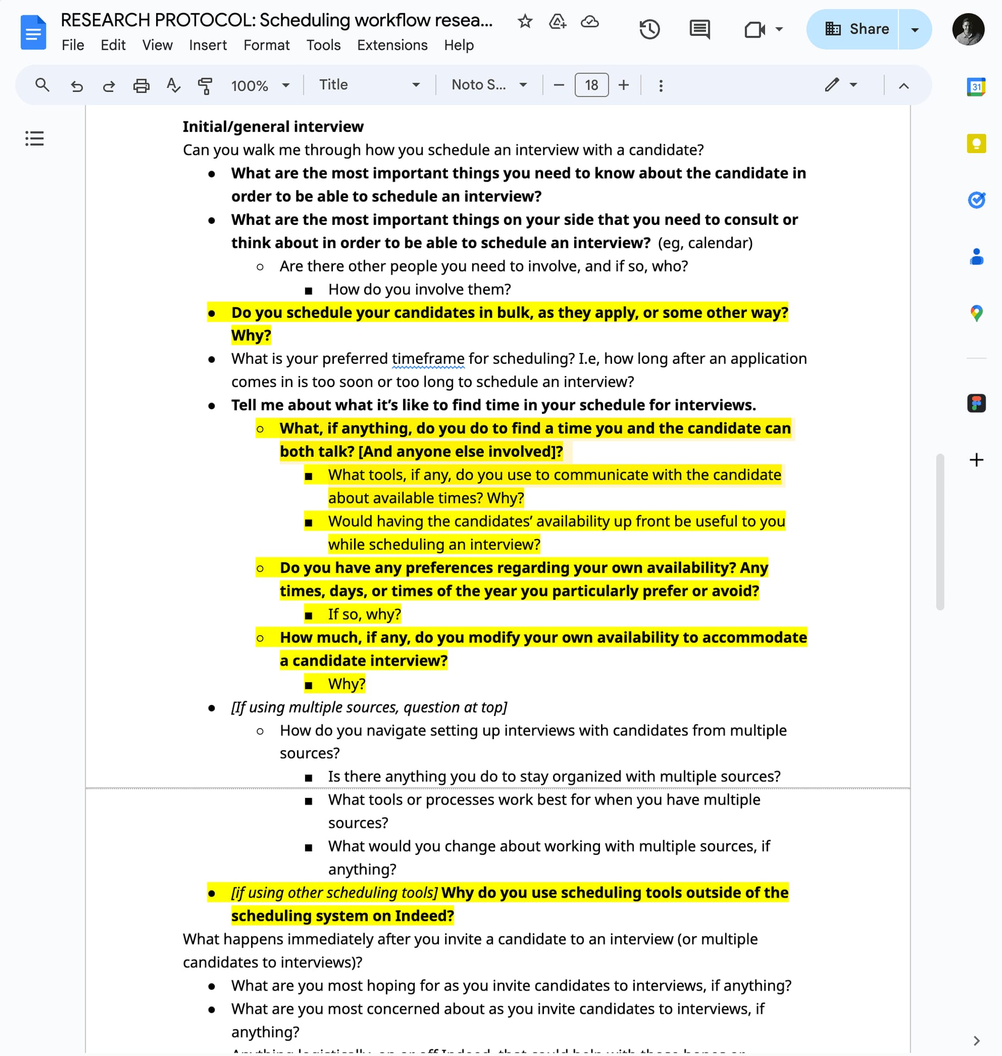Open the File menu
The height and width of the screenshot is (1056, 1002).
(x=73, y=45)
